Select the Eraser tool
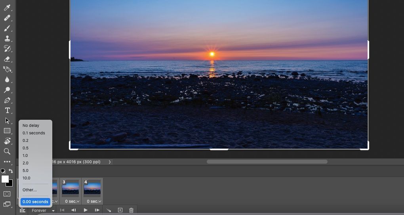The height and width of the screenshot is (215, 404). (7, 59)
